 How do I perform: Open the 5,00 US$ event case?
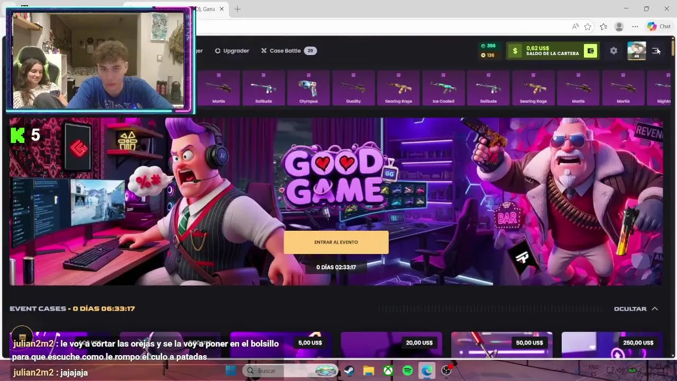(x=281, y=344)
